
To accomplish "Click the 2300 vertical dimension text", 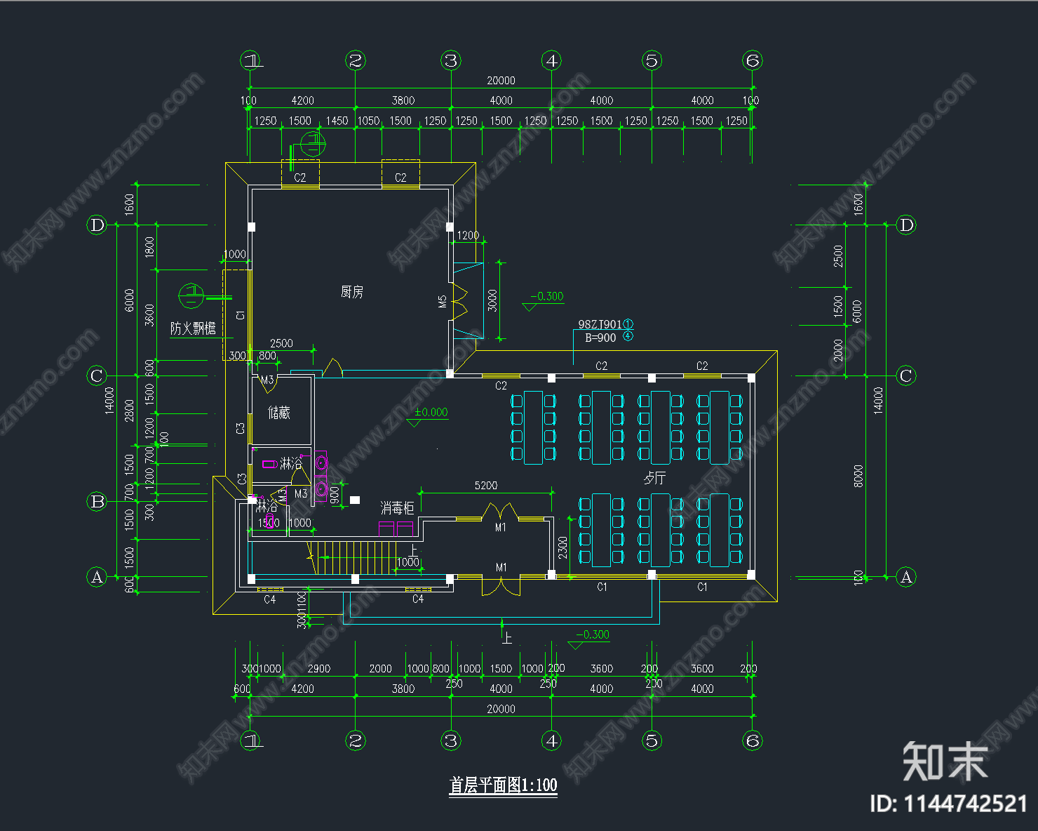I will [x=562, y=547].
